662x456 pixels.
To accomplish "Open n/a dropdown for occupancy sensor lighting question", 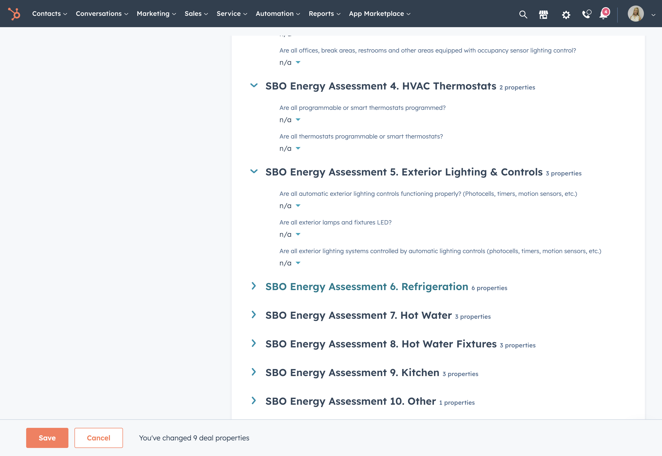I will coord(290,63).
